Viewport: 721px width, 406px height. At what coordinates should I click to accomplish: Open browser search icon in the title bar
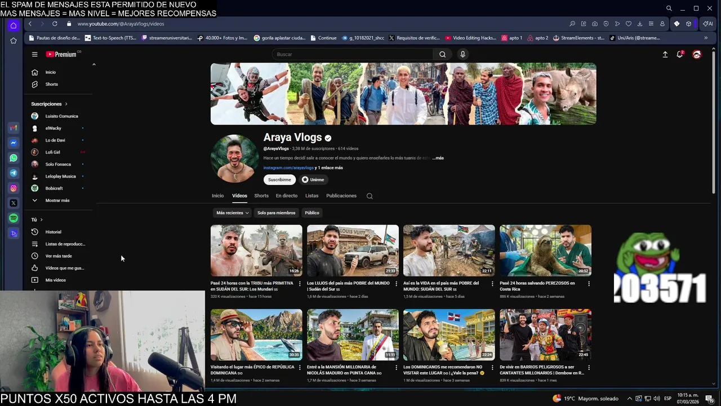coord(669,8)
